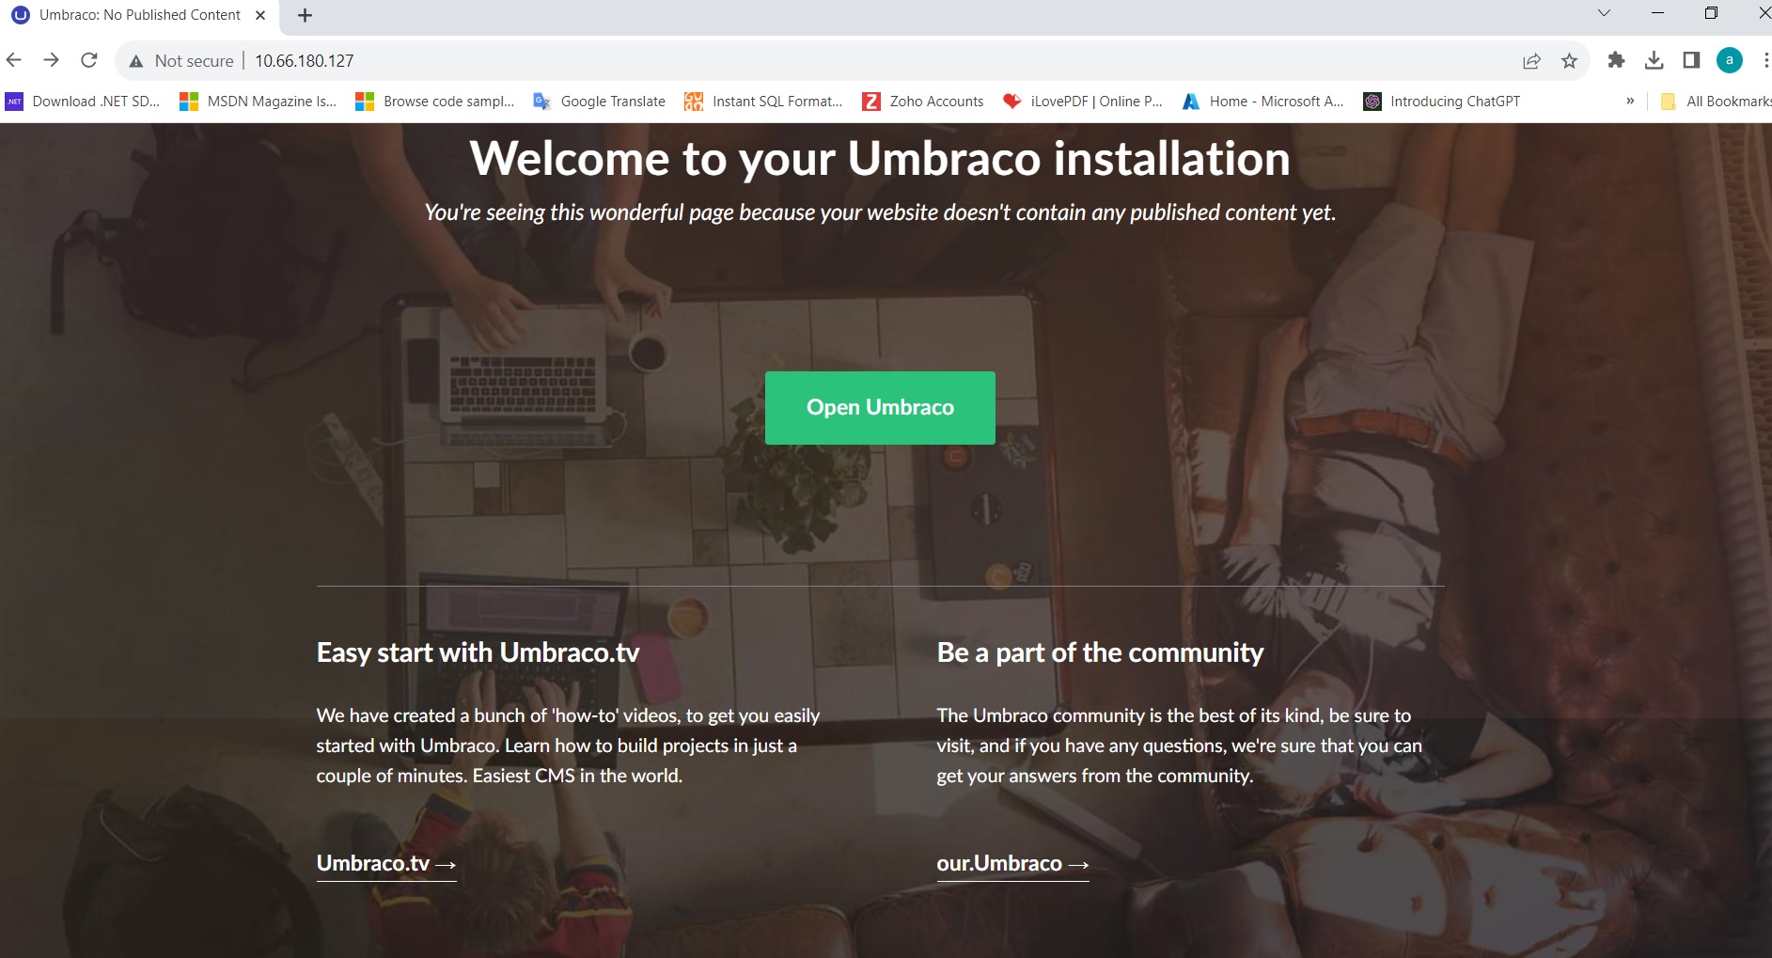Open the Downloads tray
Screen dimensions: 1772x958
[1654, 60]
